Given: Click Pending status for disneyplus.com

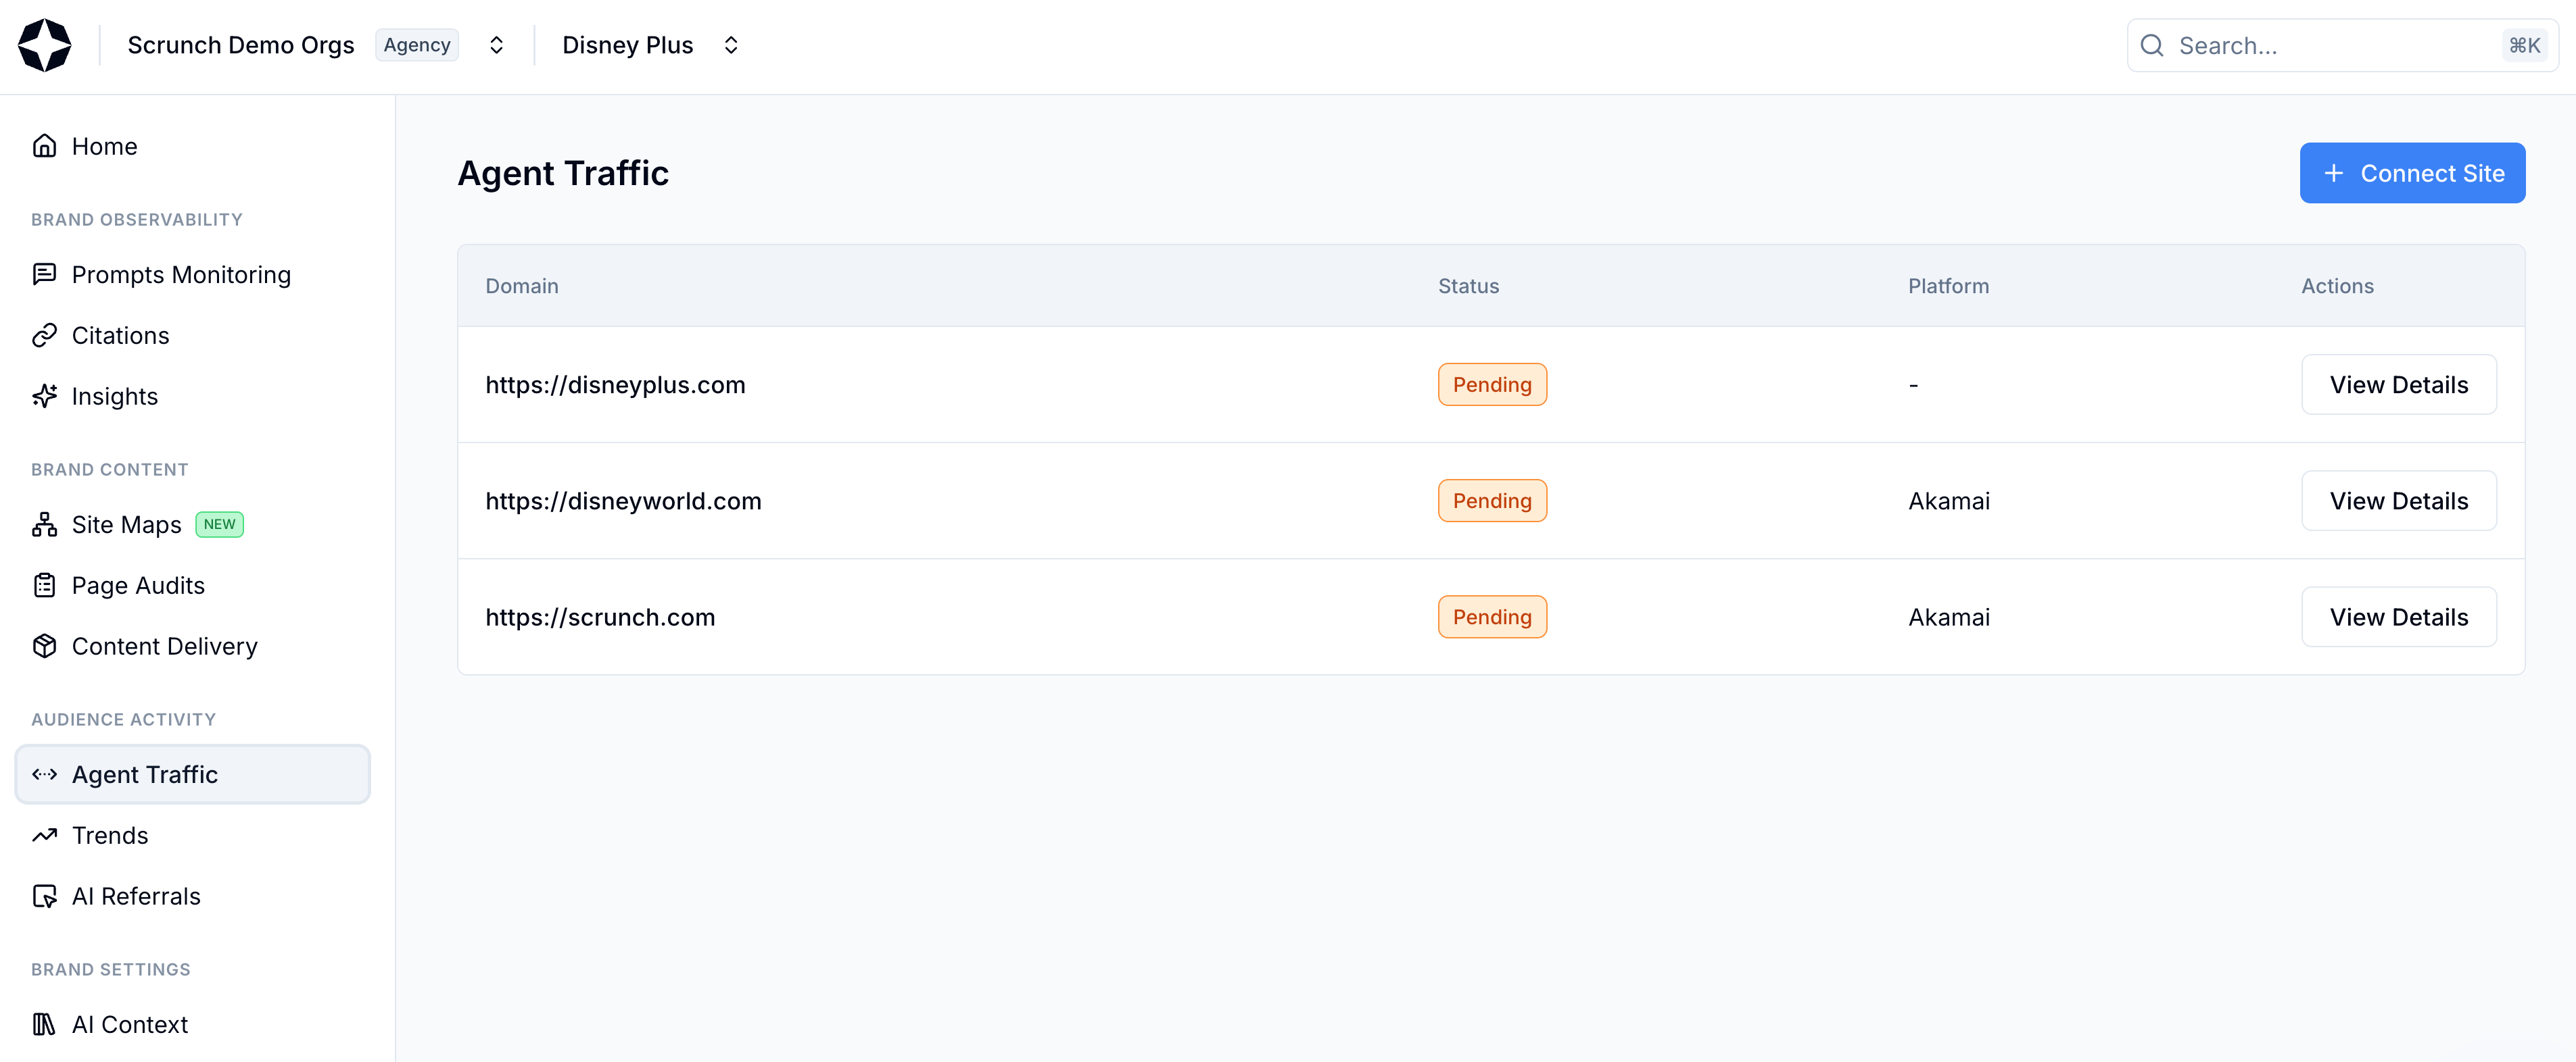Looking at the screenshot, I should (x=1492, y=384).
